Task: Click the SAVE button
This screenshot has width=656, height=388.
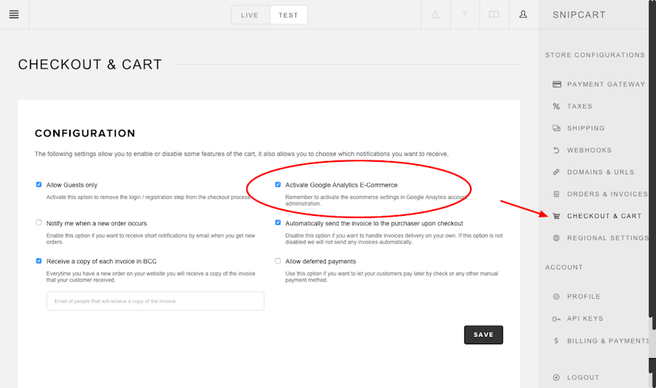Action: click(x=483, y=335)
